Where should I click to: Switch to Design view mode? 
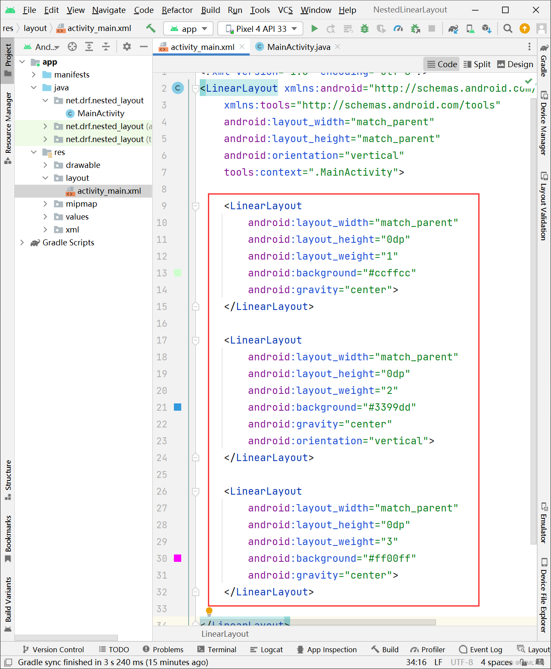(515, 64)
